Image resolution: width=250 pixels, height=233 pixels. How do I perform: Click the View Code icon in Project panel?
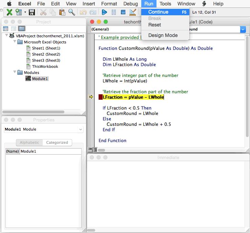6,28
